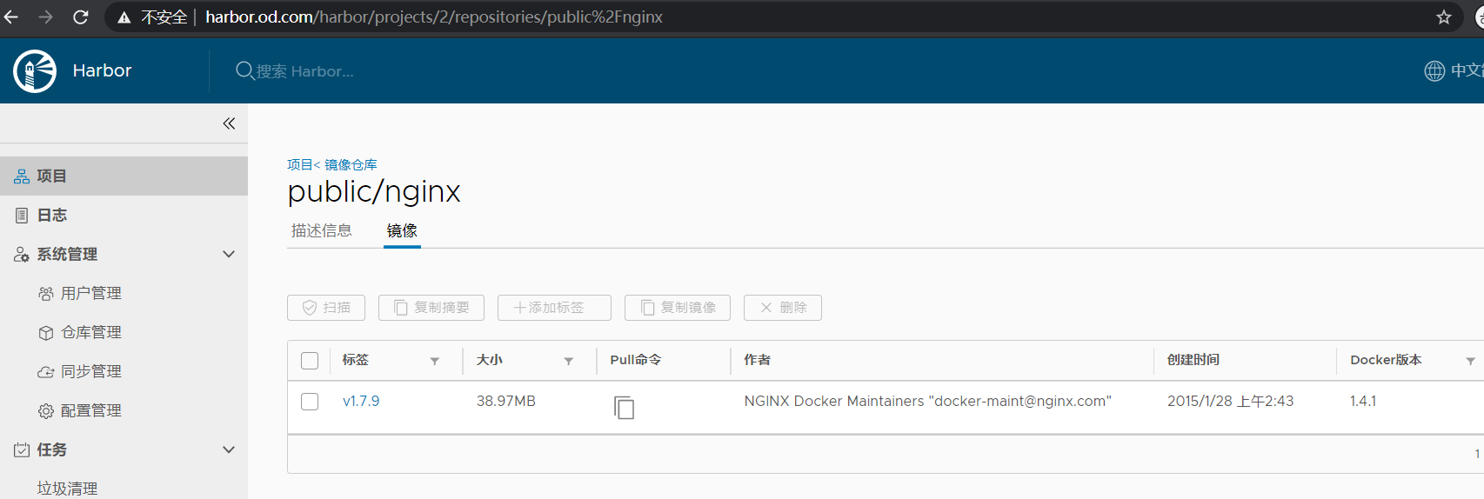Image resolution: width=1484 pixels, height=499 pixels.
Task: Follow the 镜像仓库 breadcrumb link
Action: [x=351, y=164]
